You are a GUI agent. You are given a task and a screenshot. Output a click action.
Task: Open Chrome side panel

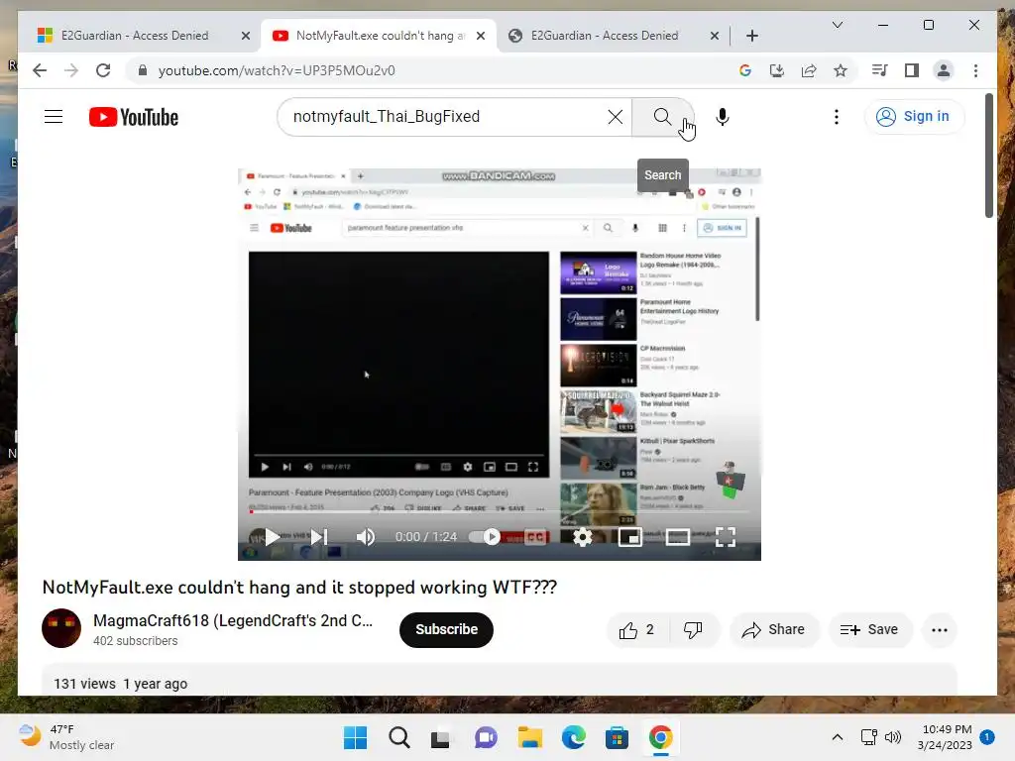click(x=912, y=70)
